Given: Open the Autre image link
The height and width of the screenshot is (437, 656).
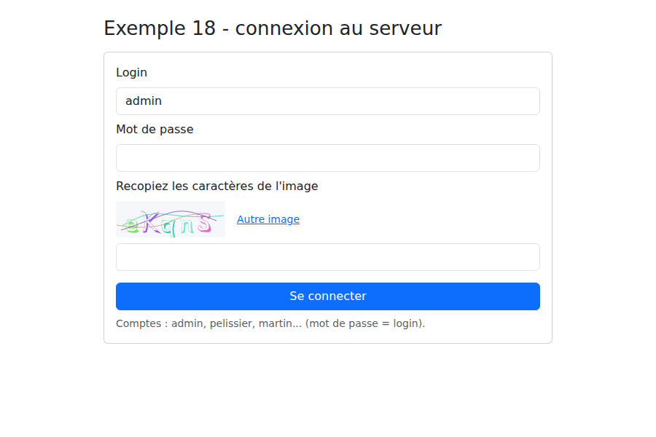Looking at the screenshot, I should click(268, 219).
